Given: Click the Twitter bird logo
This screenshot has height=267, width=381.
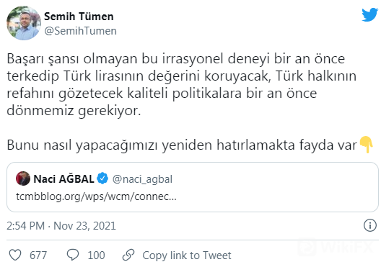Looking at the screenshot, I should pos(369,15).
